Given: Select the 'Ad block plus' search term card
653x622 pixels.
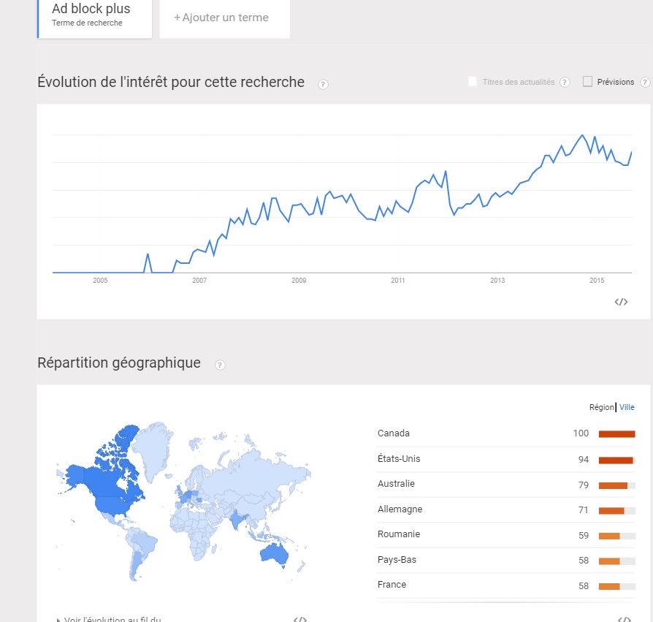Looking at the screenshot, I should 95,19.
